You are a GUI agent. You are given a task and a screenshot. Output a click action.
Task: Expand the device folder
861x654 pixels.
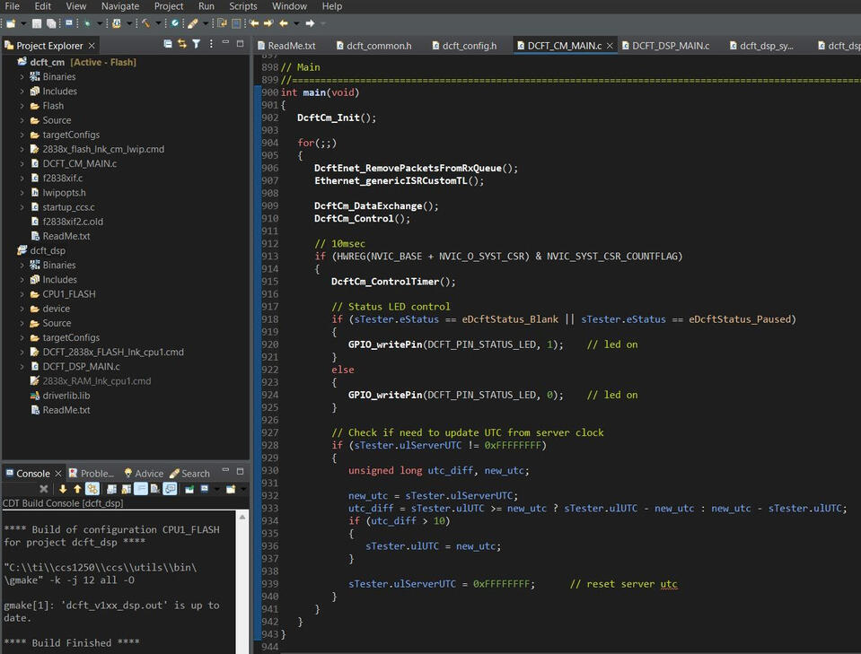(22, 309)
